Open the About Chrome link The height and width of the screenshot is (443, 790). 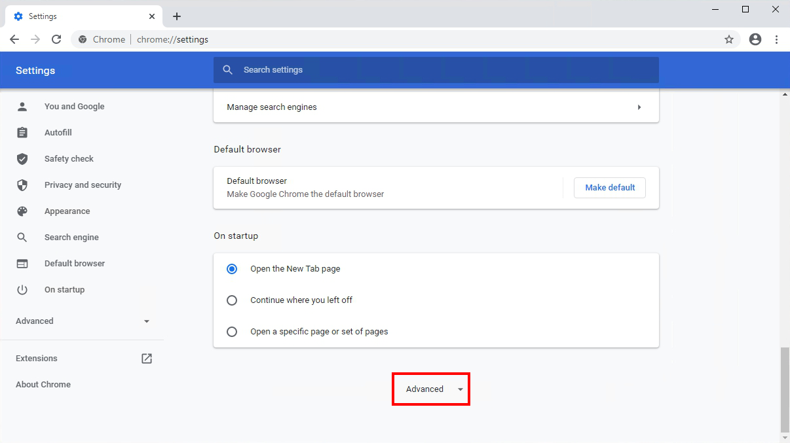(x=43, y=385)
